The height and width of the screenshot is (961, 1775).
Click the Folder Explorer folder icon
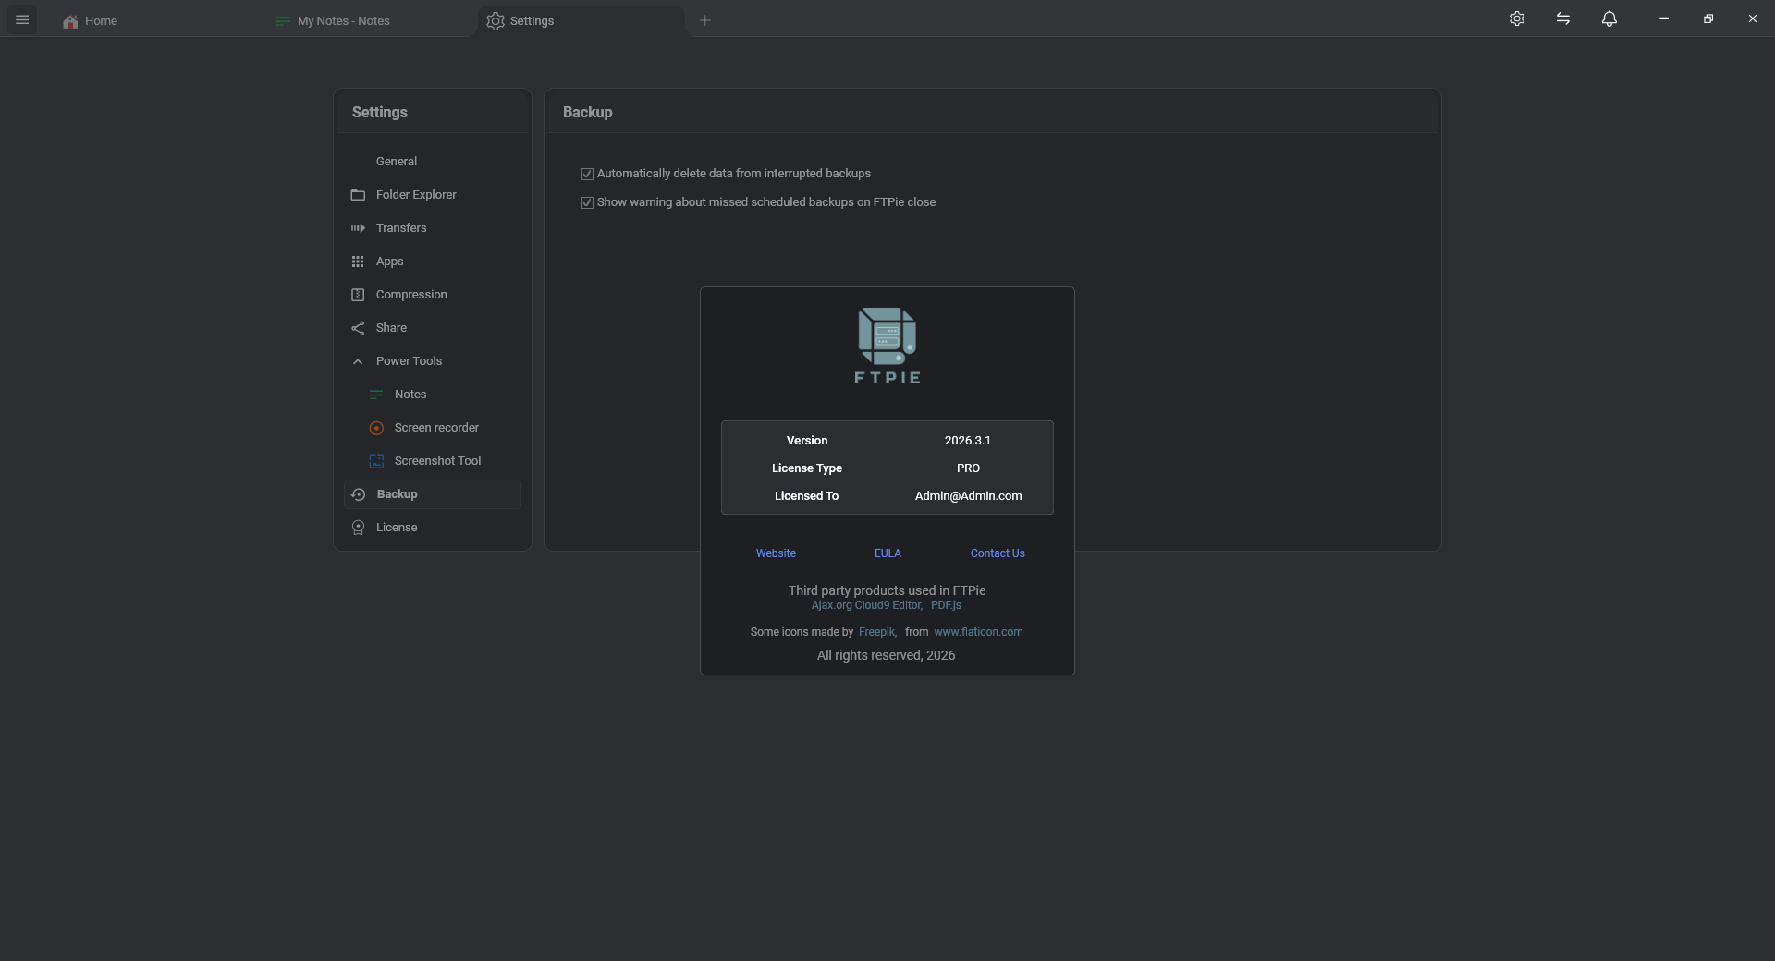[x=358, y=195]
